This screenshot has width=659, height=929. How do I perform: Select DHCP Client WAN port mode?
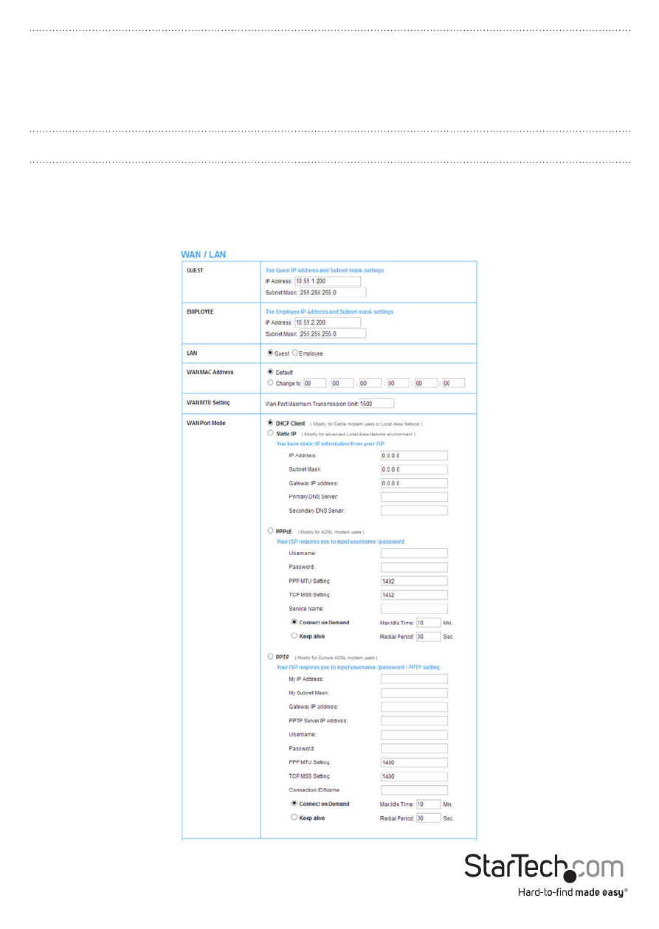point(269,424)
